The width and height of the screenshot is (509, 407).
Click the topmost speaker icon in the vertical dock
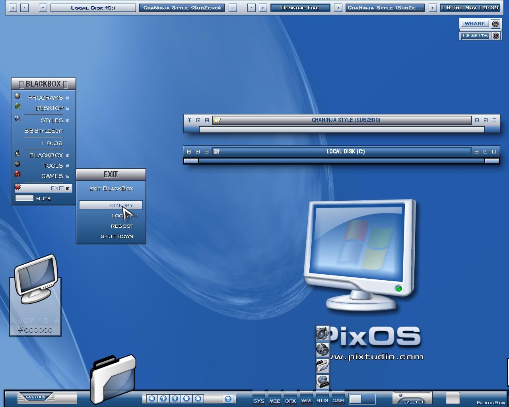click(322, 333)
